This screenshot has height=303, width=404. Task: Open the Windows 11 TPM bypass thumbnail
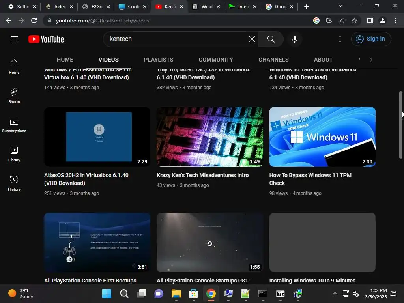pos(322,137)
